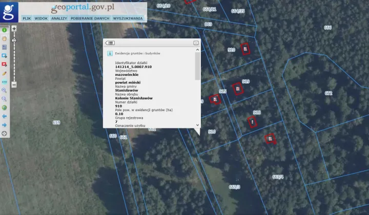The image size is (369, 215).
Task: Click the popup scroll-up arrow
Action: point(197,50)
